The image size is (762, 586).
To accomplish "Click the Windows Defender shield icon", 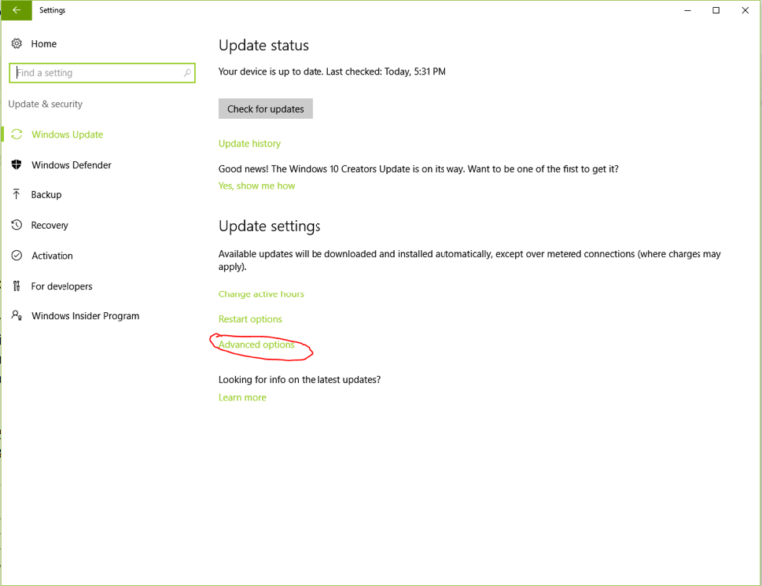I will (17, 165).
